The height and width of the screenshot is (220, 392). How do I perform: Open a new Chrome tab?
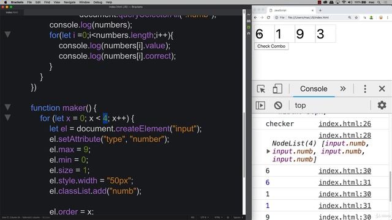[320, 10]
